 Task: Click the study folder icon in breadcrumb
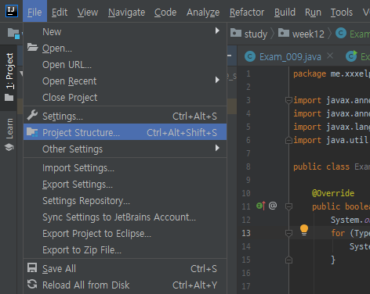[236, 33]
